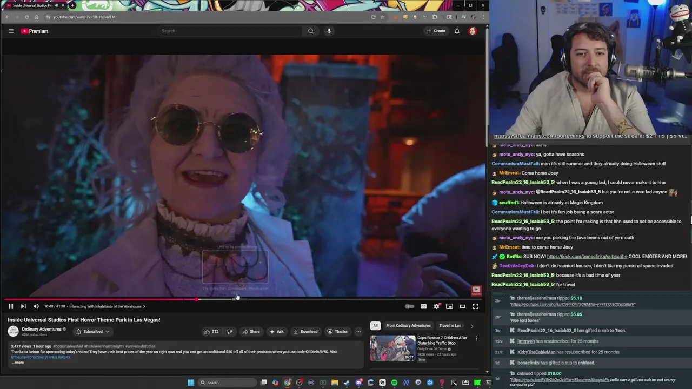Like the video with 372 likes
Viewport: 692px width, 389px height.
(x=211, y=331)
